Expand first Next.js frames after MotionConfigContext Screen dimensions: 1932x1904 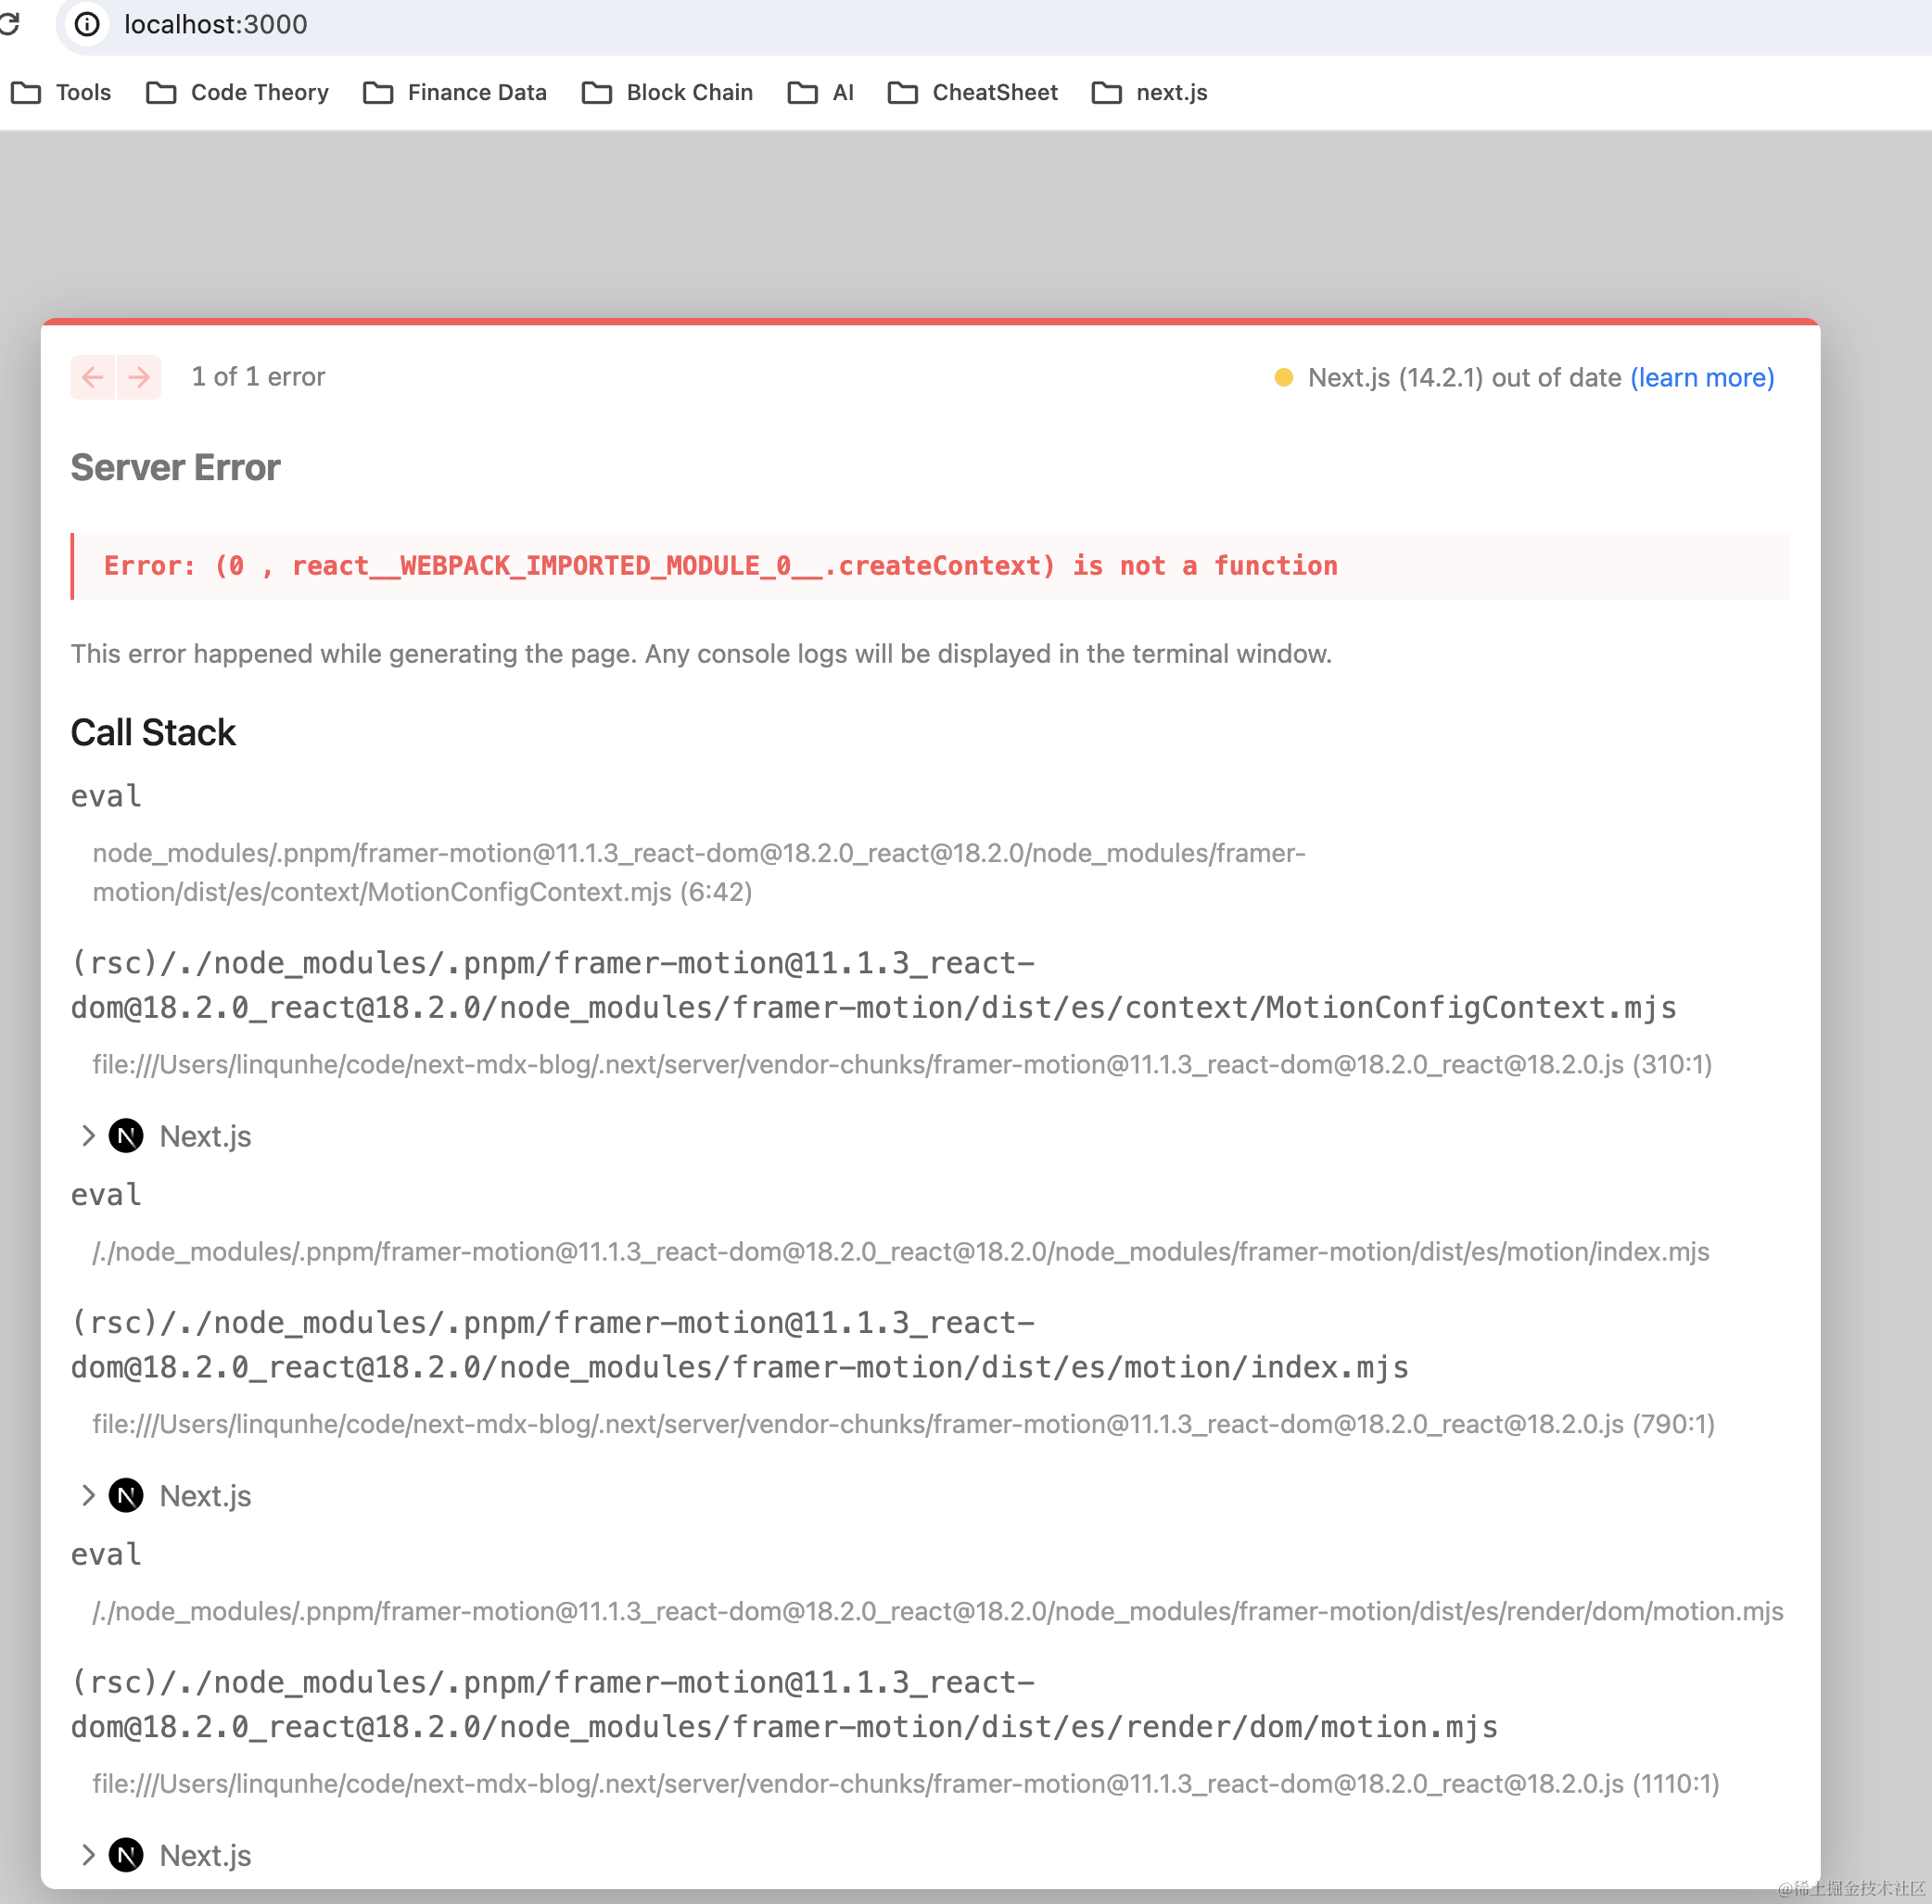(89, 1136)
